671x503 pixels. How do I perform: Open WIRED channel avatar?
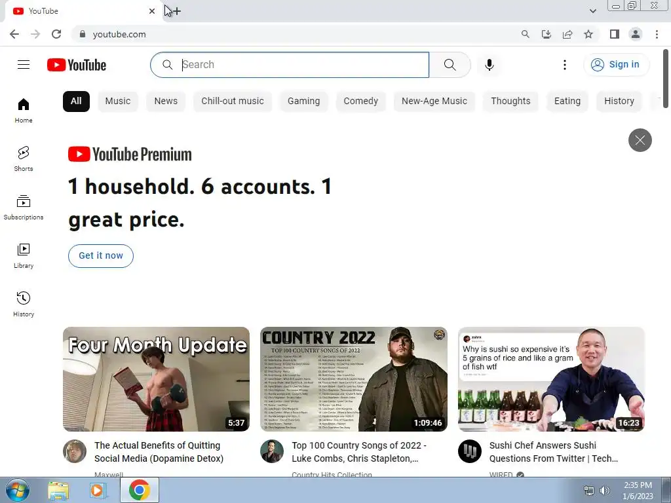469,451
